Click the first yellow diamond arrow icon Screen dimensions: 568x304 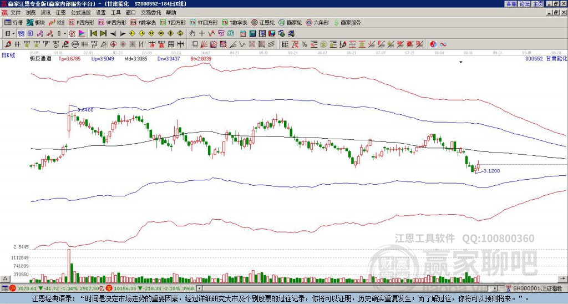tap(132, 33)
